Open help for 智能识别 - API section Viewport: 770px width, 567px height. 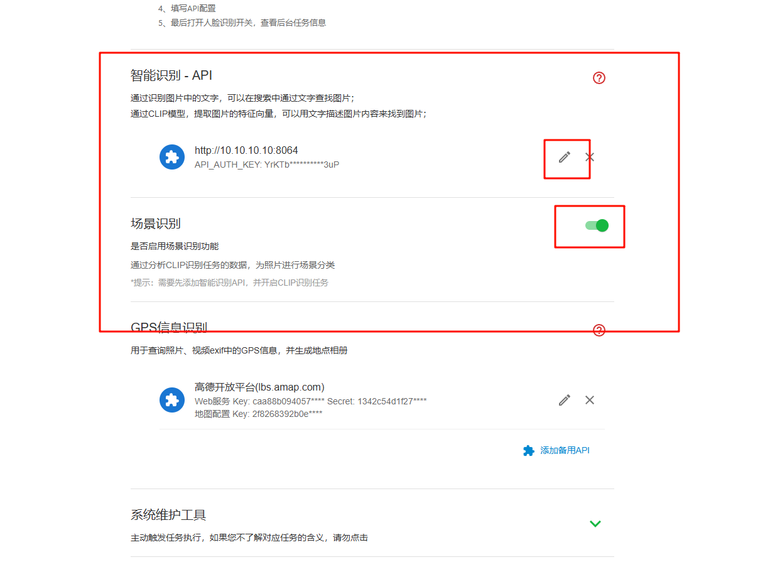click(599, 78)
